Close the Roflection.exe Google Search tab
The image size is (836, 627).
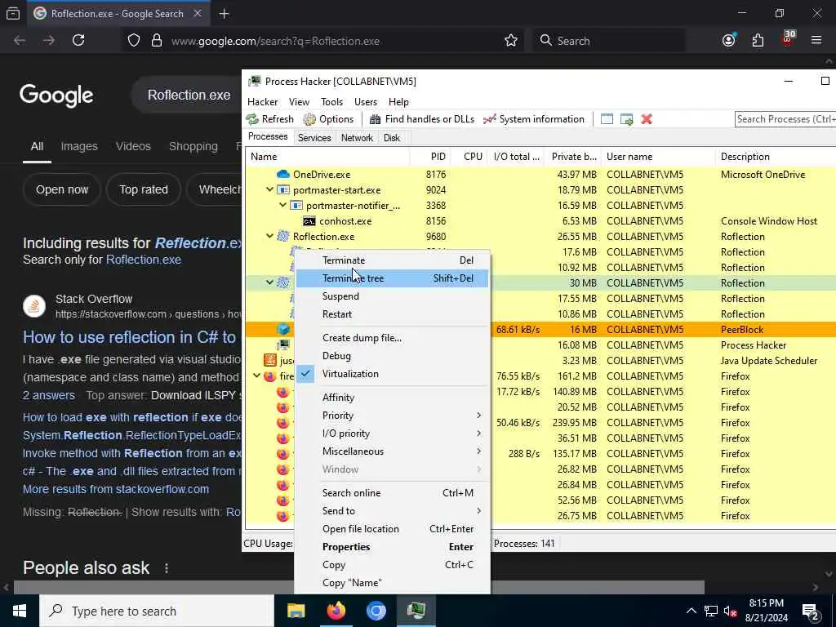(x=198, y=13)
